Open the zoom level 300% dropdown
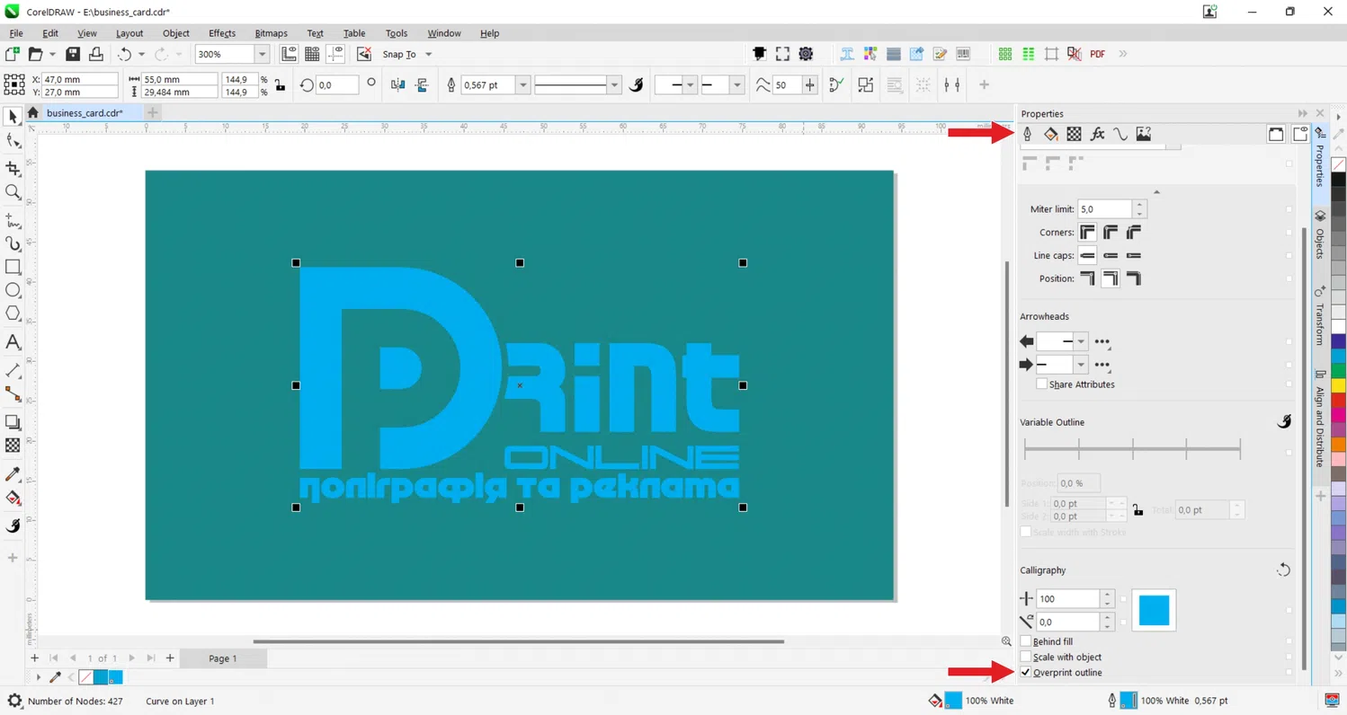The width and height of the screenshot is (1347, 715). click(262, 54)
